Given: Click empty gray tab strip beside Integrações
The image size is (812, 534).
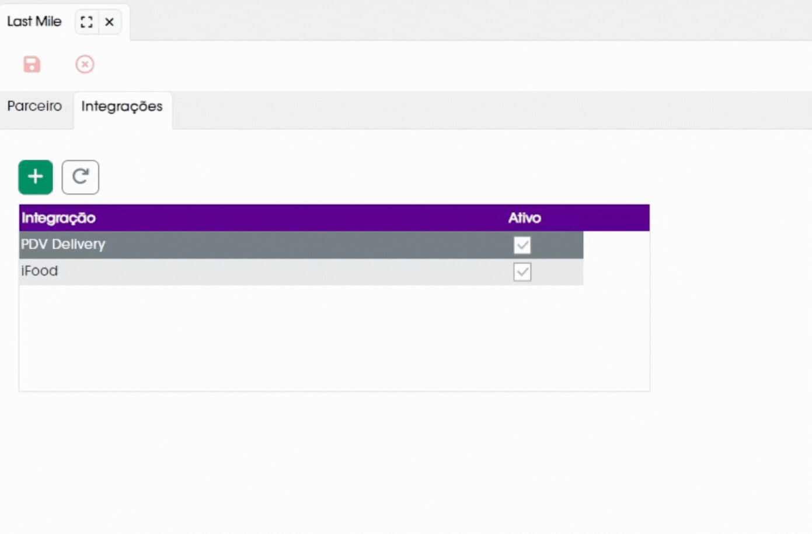Looking at the screenshot, I should click(467, 110).
